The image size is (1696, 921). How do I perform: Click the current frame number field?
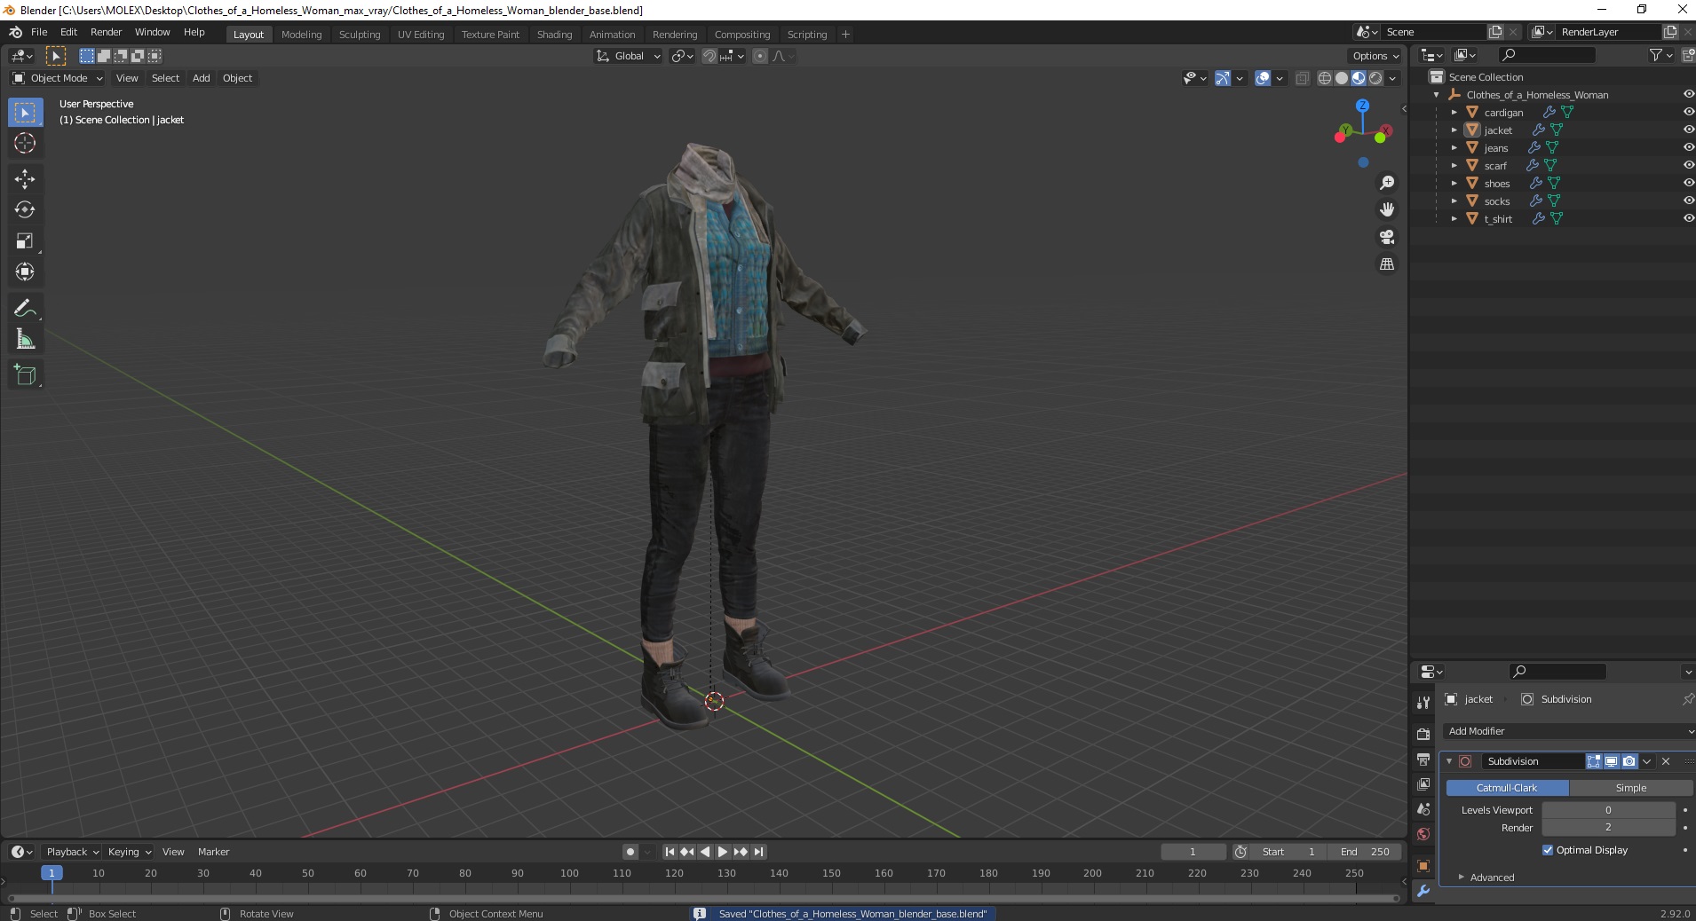point(1193,852)
